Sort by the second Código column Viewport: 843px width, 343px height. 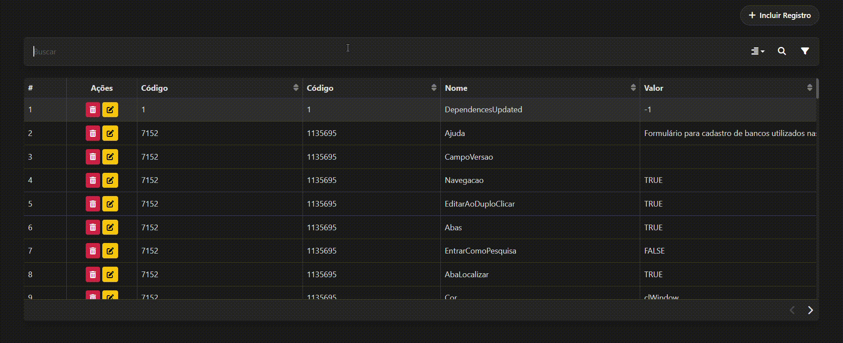pos(433,88)
